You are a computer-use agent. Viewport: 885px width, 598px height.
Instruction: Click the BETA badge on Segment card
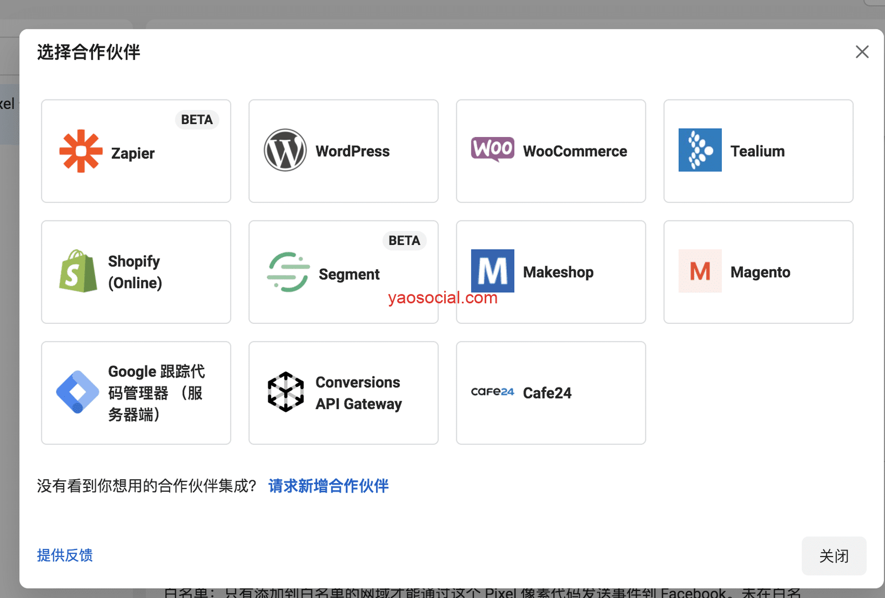coord(404,240)
